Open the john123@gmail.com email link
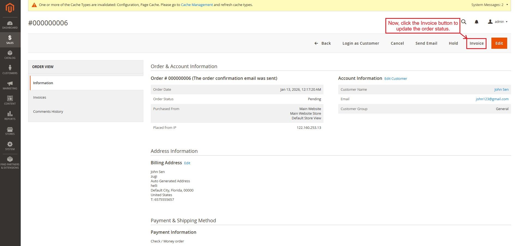The height and width of the screenshot is (246, 517). (492, 99)
